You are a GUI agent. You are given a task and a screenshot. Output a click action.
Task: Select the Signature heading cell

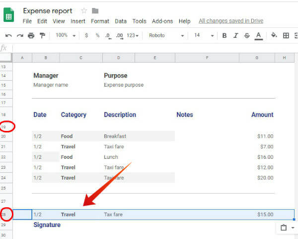tap(47, 225)
